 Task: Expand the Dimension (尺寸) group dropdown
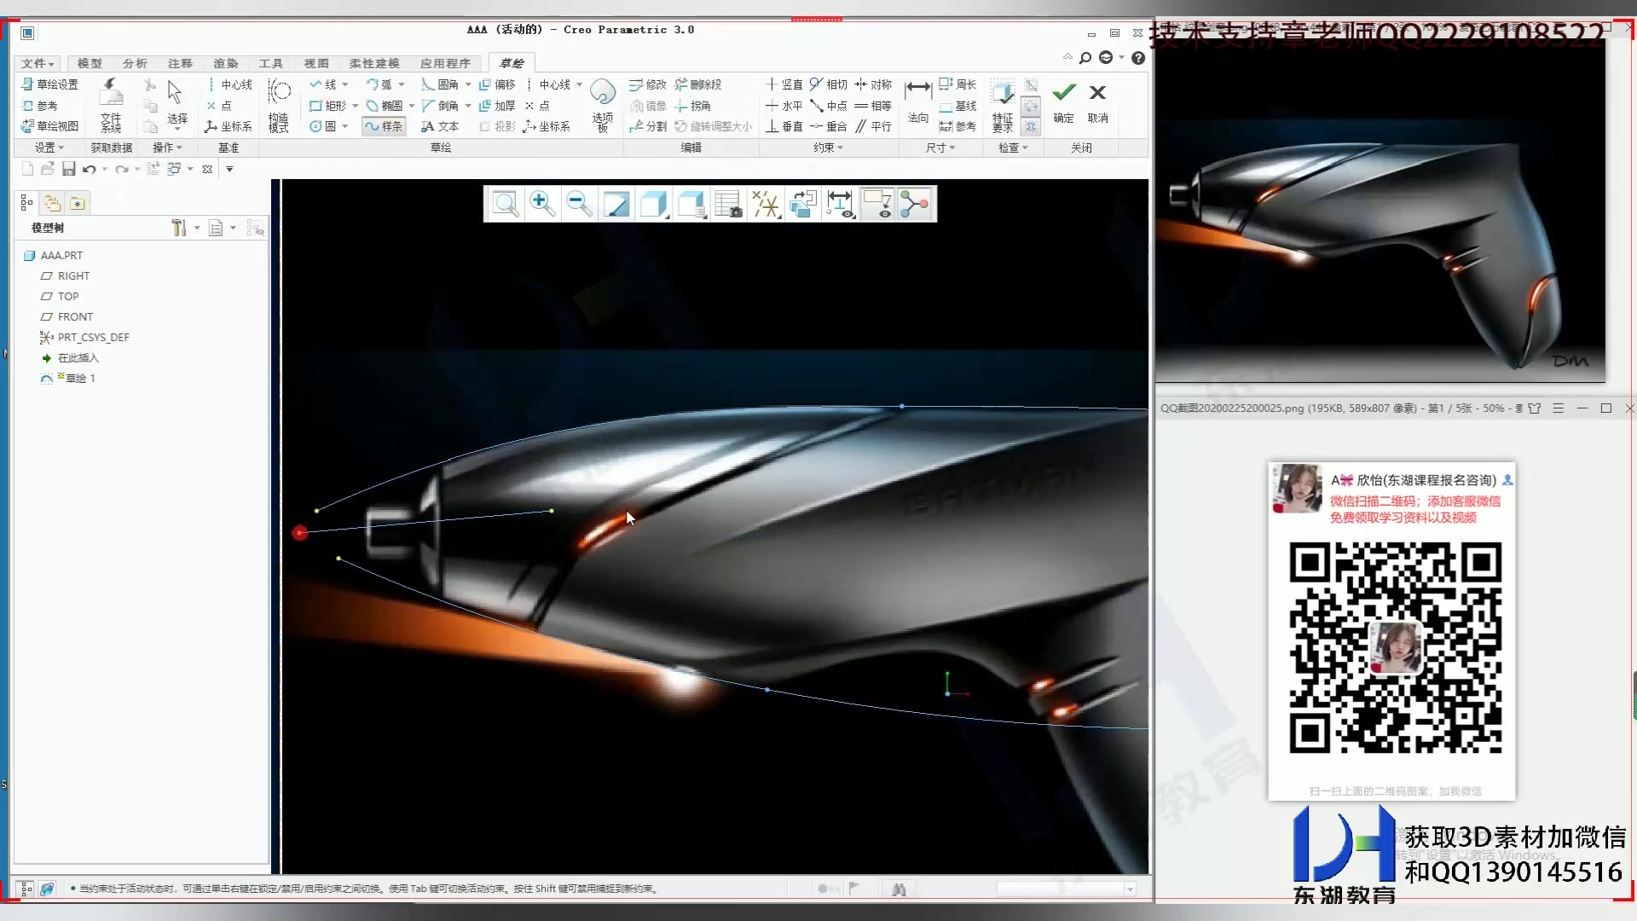click(940, 148)
